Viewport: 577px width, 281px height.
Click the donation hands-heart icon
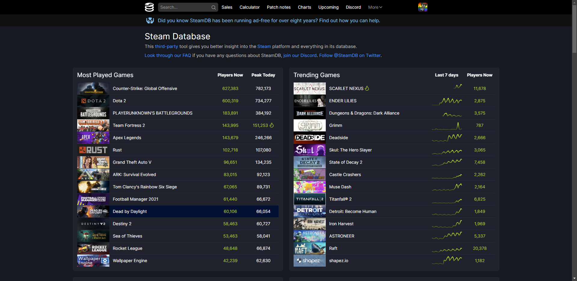[150, 20]
